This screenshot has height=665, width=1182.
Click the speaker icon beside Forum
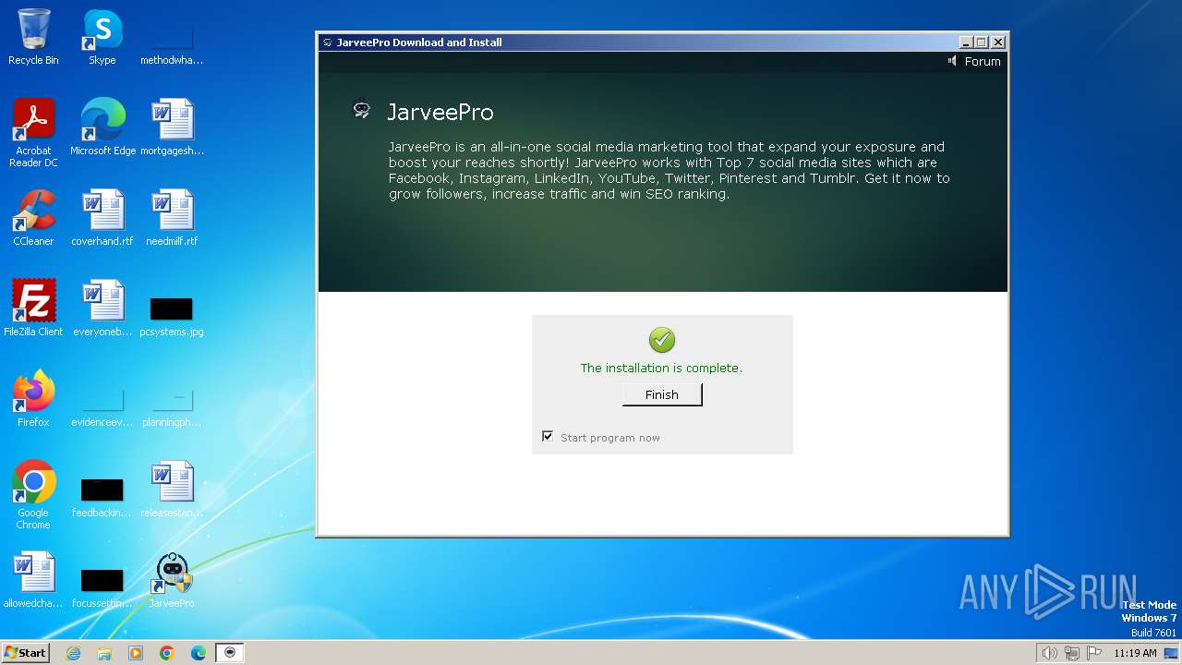point(952,61)
